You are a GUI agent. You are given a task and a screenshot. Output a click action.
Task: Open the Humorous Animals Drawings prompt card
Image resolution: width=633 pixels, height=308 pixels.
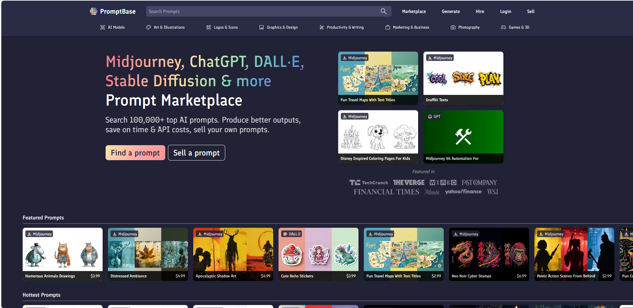coord(63,254)
